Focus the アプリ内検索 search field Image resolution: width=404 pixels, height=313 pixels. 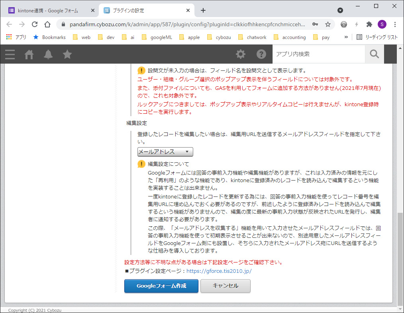click(318, 54)
